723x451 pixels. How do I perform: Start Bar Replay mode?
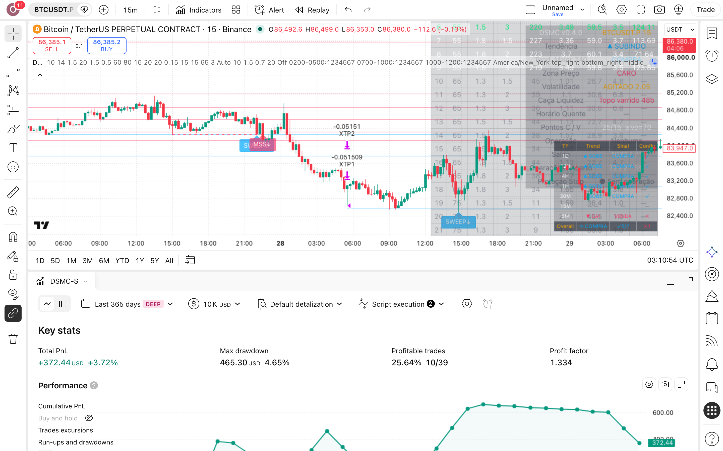[312, 10]
